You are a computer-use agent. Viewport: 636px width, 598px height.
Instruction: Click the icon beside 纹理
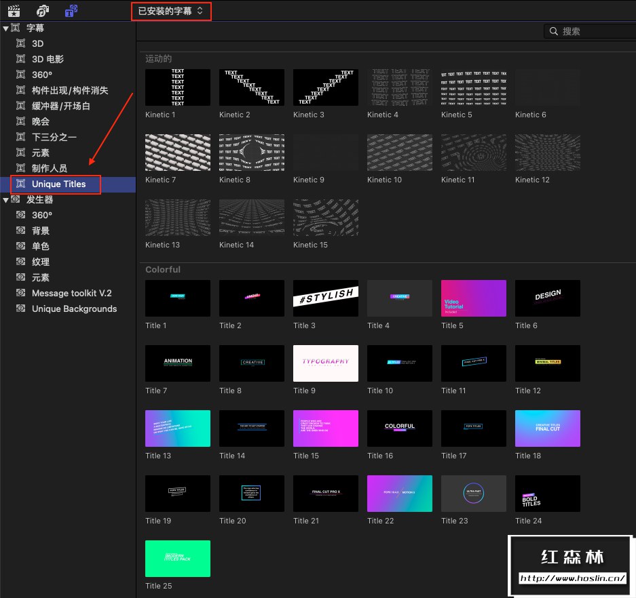pos(20,261)
